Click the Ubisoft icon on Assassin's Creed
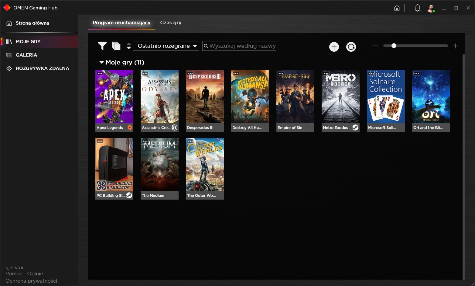Image resolution: width=475 pixels, height=286 pixels. click(174, 127)
